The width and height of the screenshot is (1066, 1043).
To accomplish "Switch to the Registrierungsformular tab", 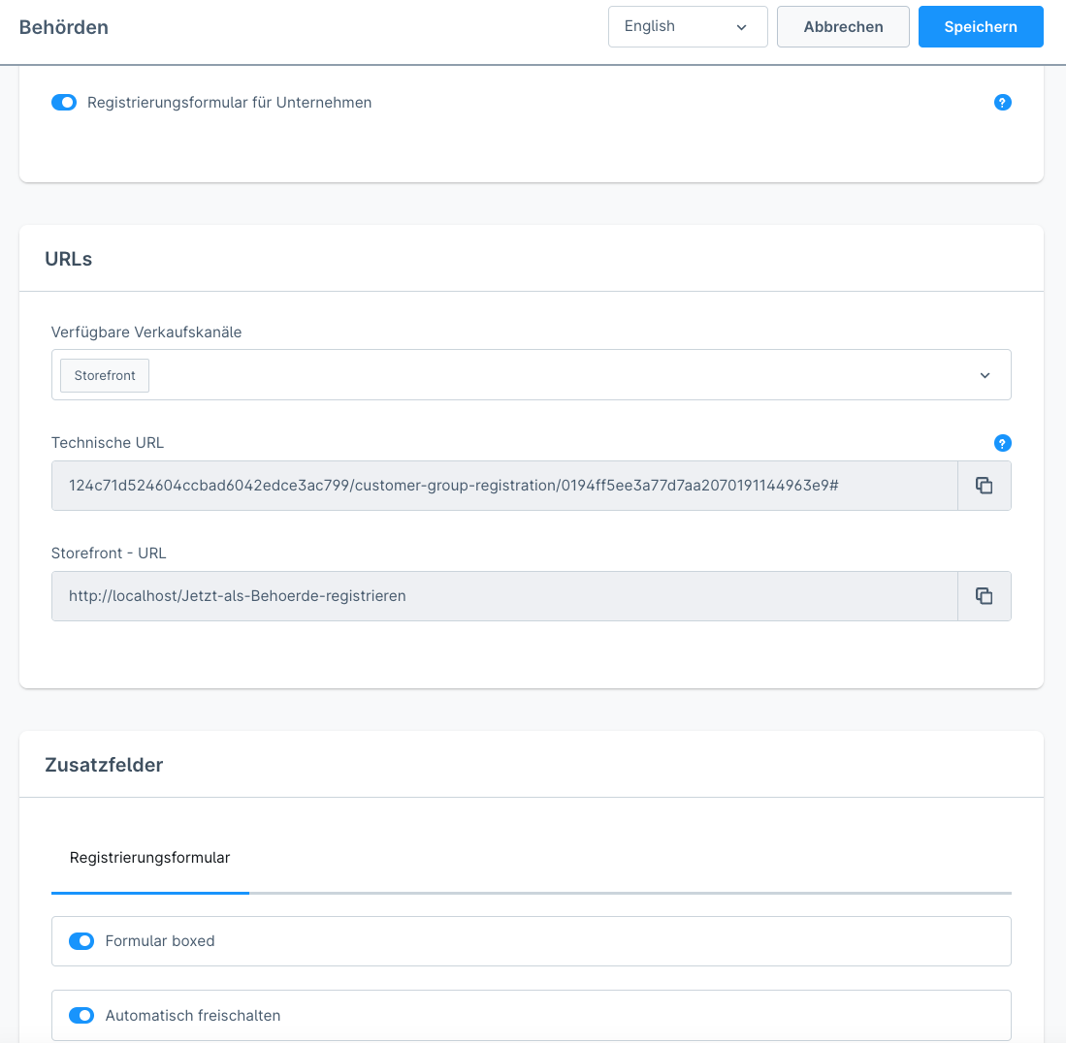I will (150, 858).
